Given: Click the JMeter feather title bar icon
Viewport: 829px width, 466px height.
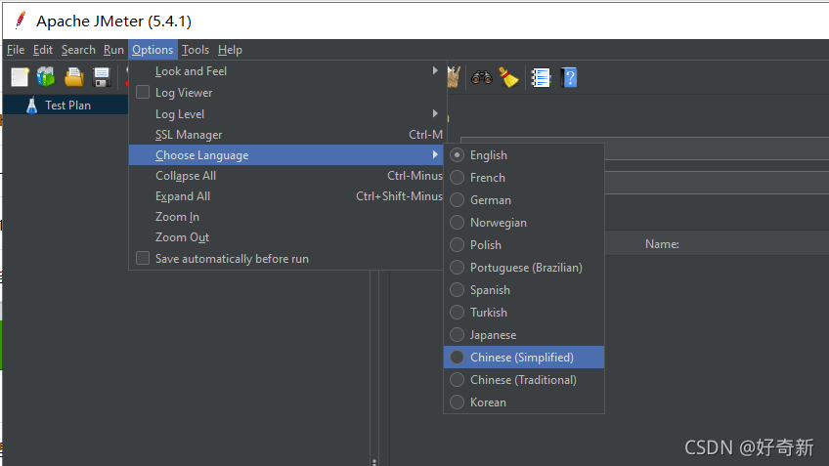Looking at the screenshot, I should (21, 21).
